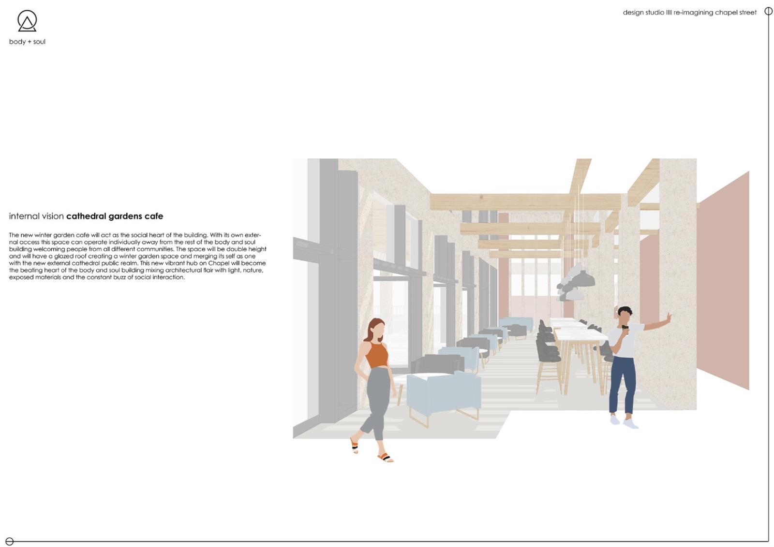This screenshot has width=774, height=547.
Task: Select the "body + soul" text under the logo
Action: [27, 42]
